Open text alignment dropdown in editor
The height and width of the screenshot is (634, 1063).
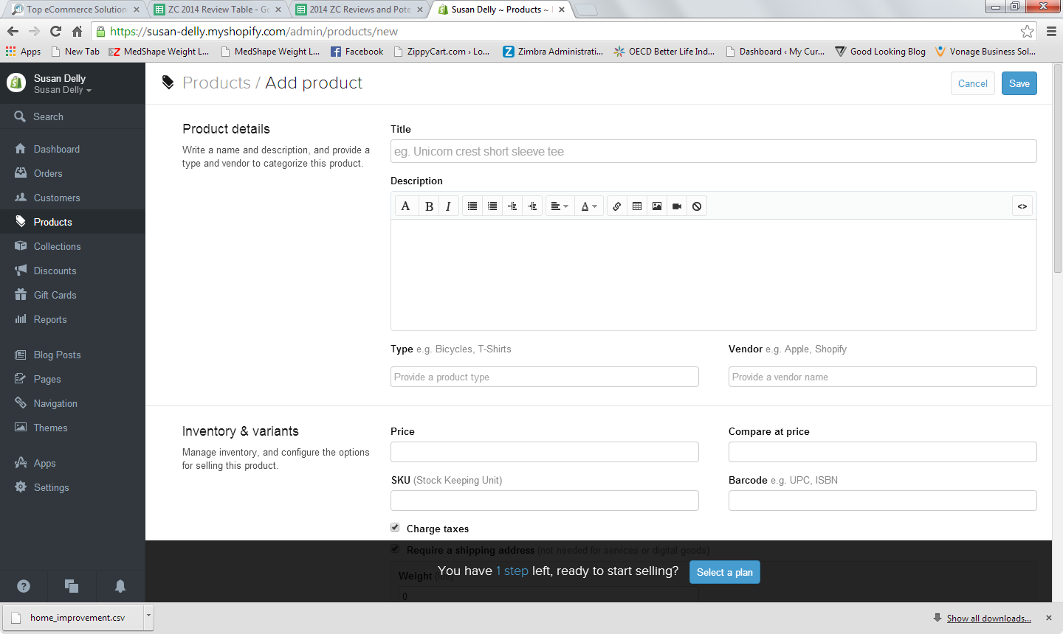click(560, 206)
